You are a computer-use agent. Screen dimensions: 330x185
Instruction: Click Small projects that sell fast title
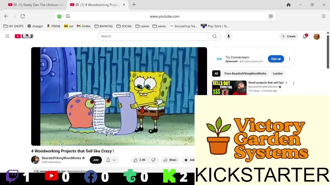266,82
